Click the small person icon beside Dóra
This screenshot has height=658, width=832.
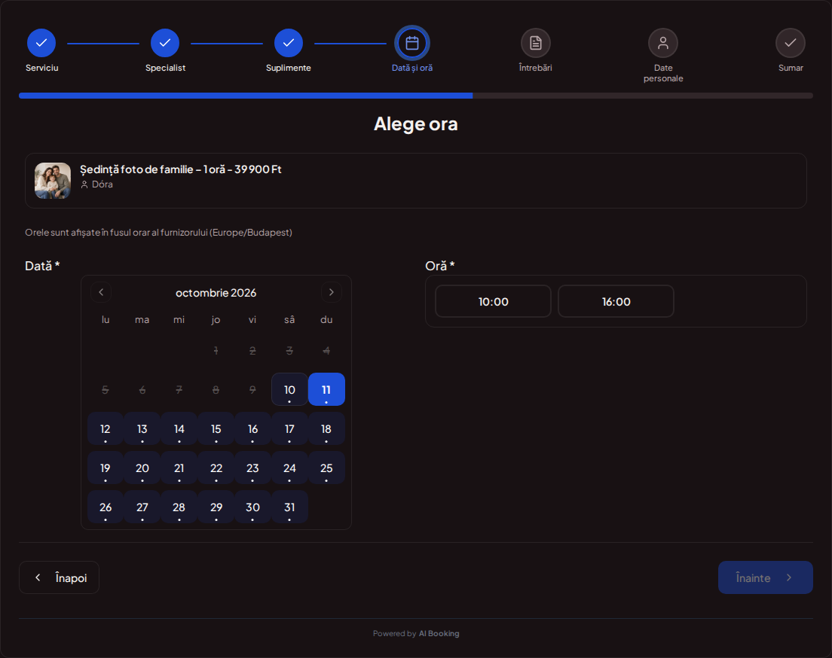pos(84,184)
